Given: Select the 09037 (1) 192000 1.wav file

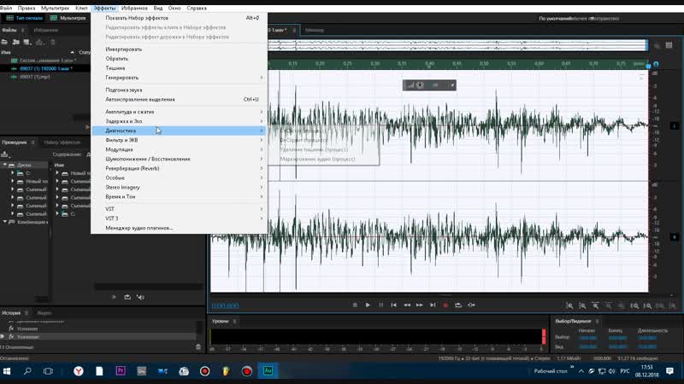Looking at the screenshot, I should point(45,68).
